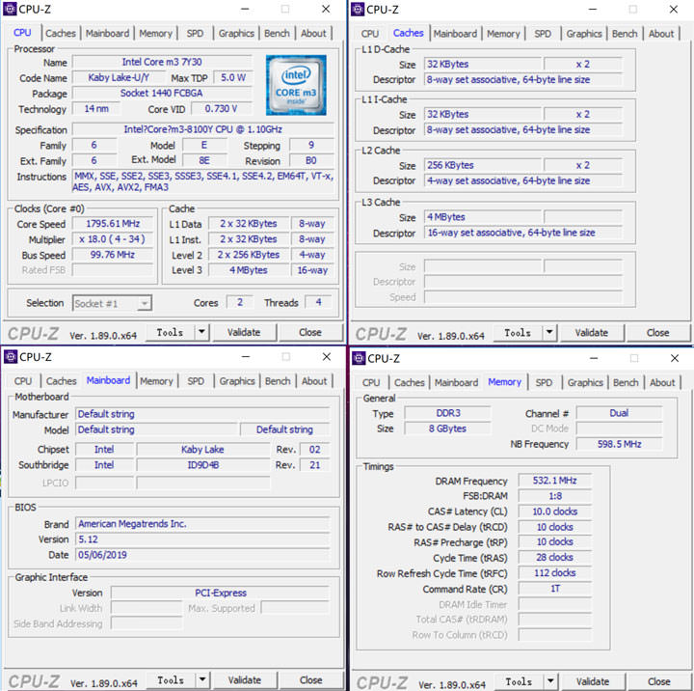This screenshot has width=694, height=691.
Task: Click Validate in the Caches window
Action: (x=592, y=333)
